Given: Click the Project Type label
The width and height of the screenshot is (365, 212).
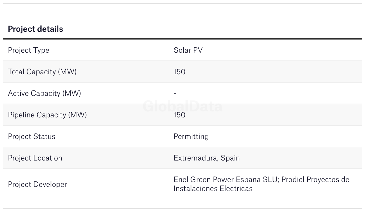Looking at the screenshot, I should coord(28,50).
